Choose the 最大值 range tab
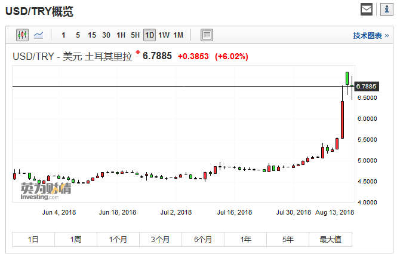 point(330,239)
